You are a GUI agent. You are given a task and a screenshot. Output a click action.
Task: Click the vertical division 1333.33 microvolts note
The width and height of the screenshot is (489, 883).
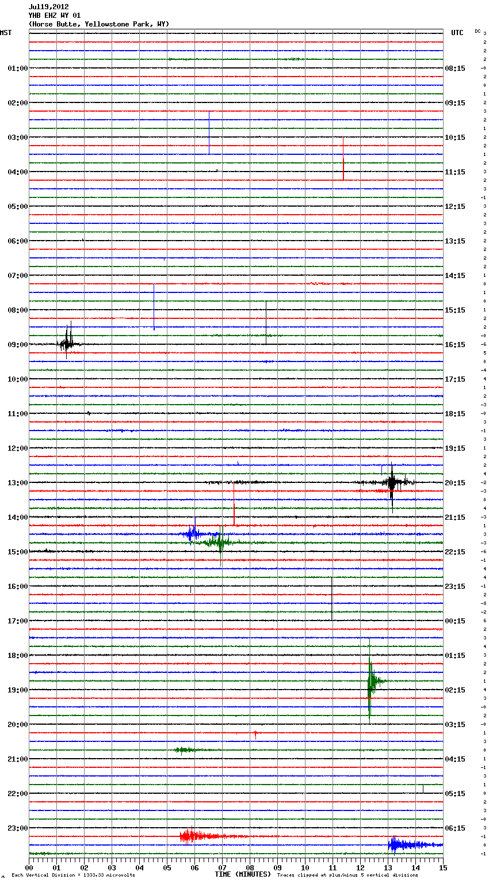click(x=73, y=876)
